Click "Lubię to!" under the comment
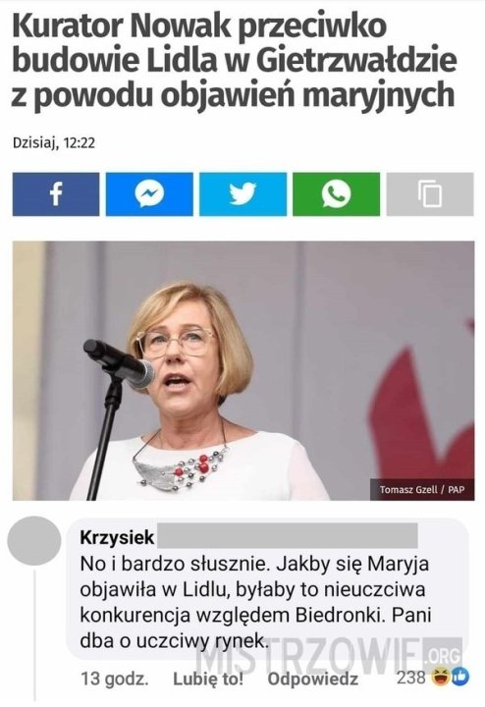This screenshot has height=707, width=485. 208,679
